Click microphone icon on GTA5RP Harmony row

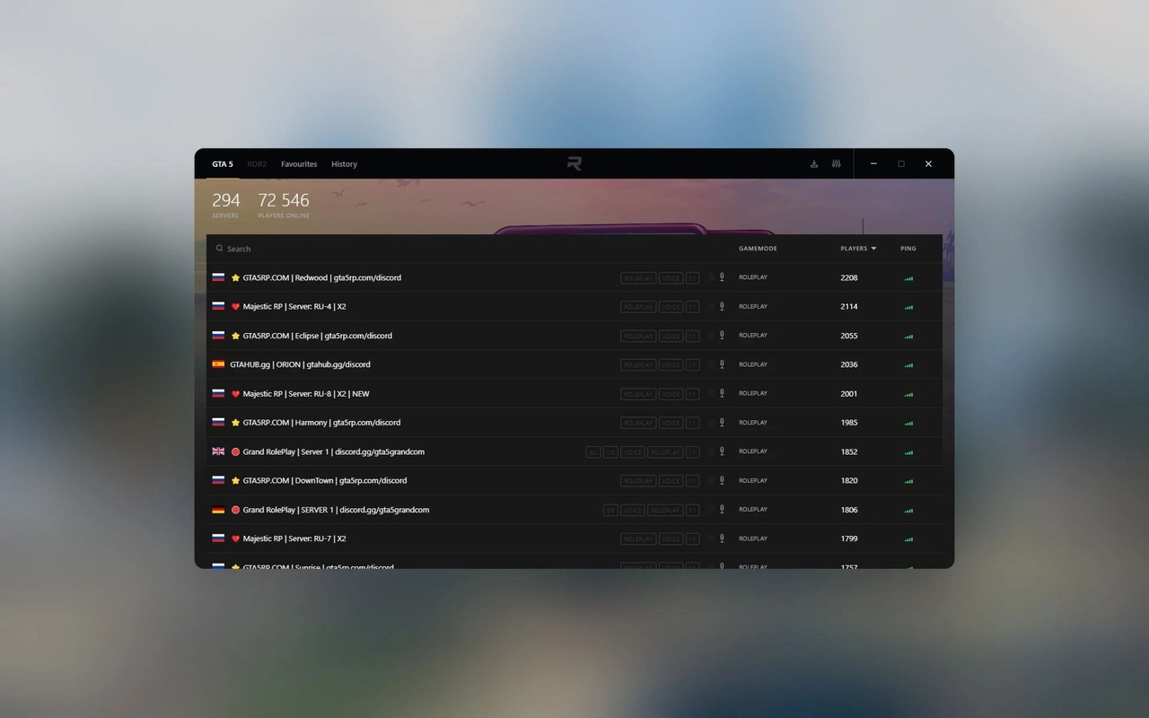click(x=722, y=422)
